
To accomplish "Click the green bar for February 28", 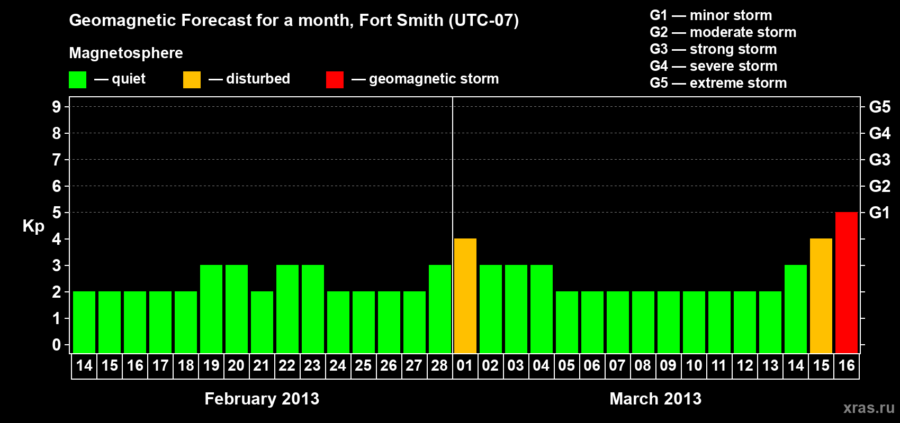I will click(x=440, y=309).
